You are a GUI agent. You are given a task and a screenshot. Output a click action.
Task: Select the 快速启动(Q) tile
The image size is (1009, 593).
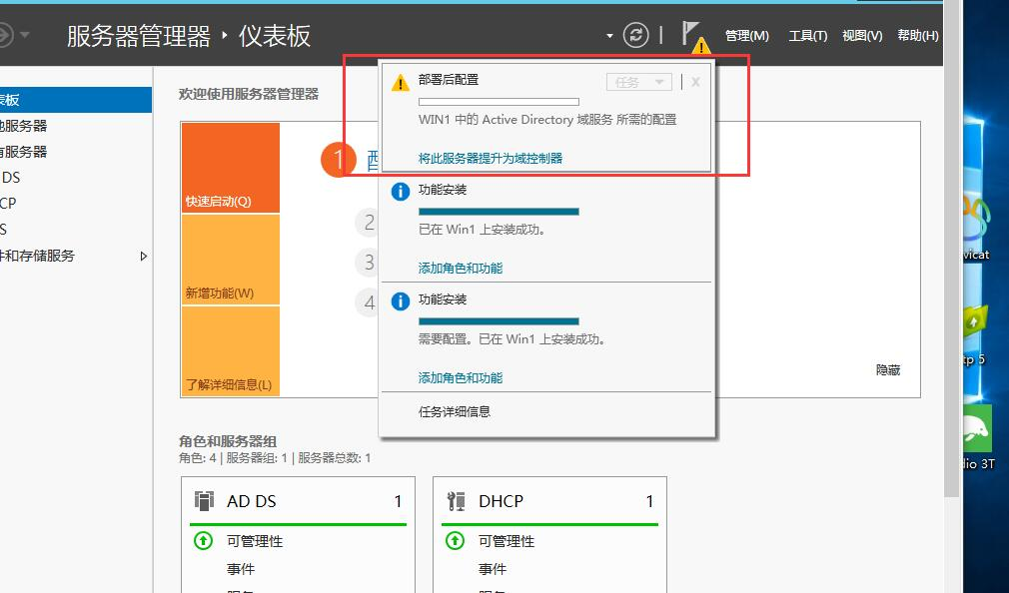click(231, 168)
